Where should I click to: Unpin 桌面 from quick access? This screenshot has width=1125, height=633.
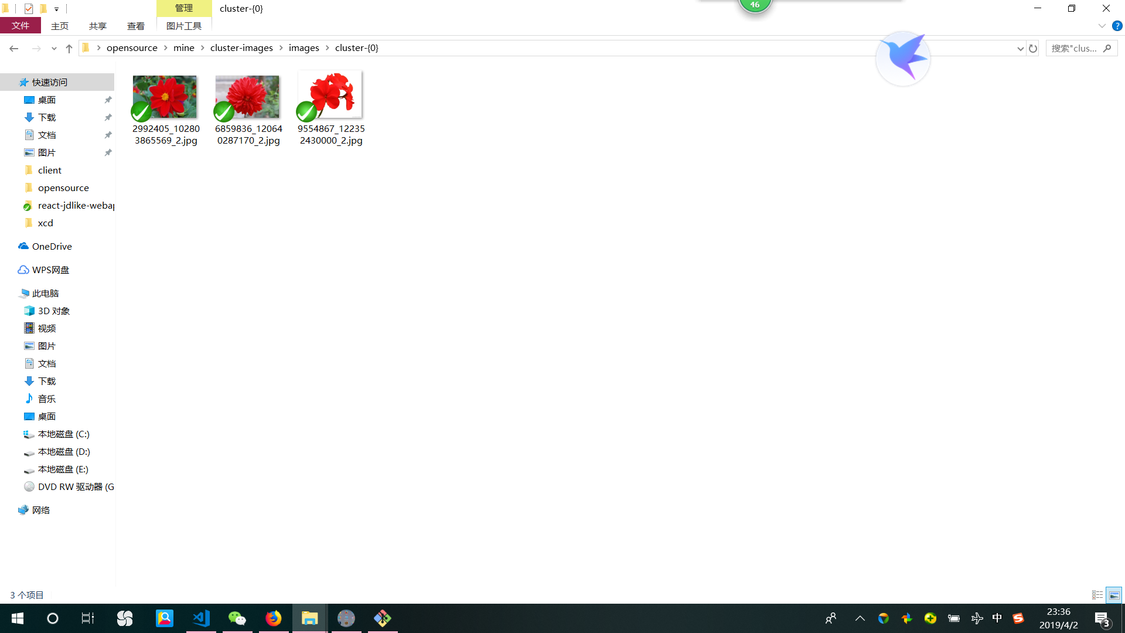pos(108,100)
